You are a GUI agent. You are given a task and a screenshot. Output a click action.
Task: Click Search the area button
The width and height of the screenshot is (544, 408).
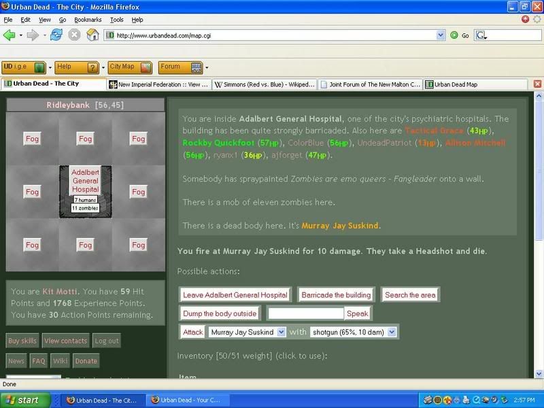[410, 295]
